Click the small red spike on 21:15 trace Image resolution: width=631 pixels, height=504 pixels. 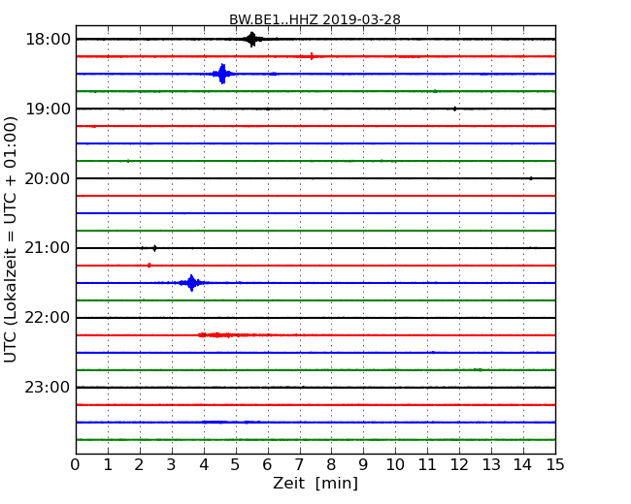click(x=149, y=266)
